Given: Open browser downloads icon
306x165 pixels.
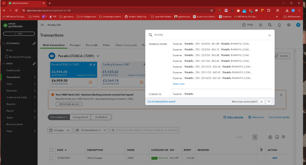Looking at the screenshot, I should pos(287,10).
